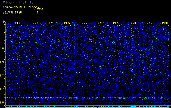Click the 0.8 frequency axis label
Viewport: 171px width, 108px height.
point(2,76)
